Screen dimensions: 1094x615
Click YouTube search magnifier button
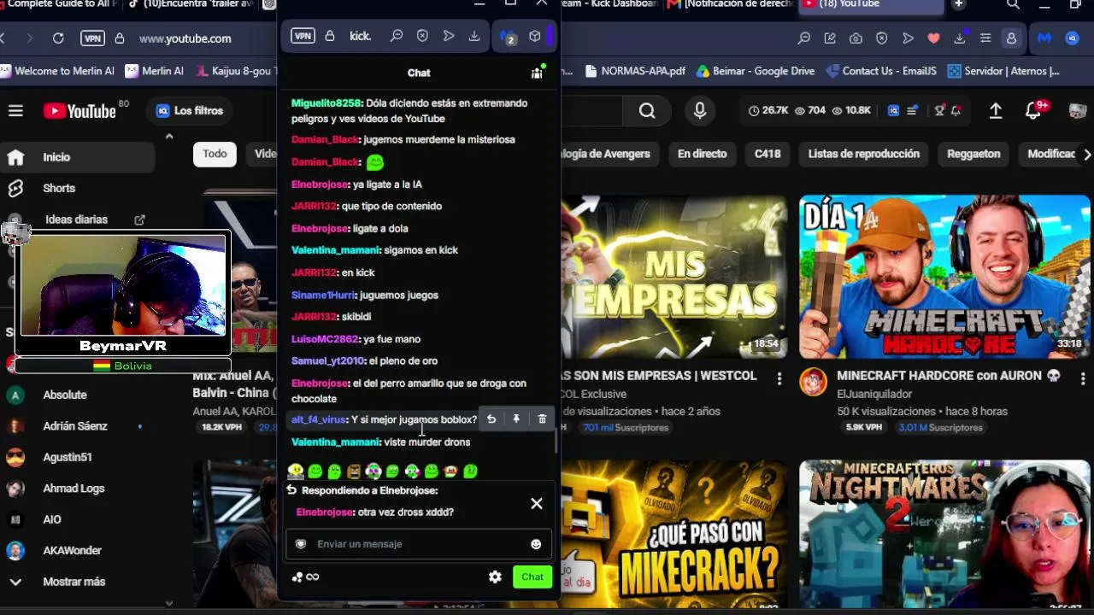click(647, 111)
